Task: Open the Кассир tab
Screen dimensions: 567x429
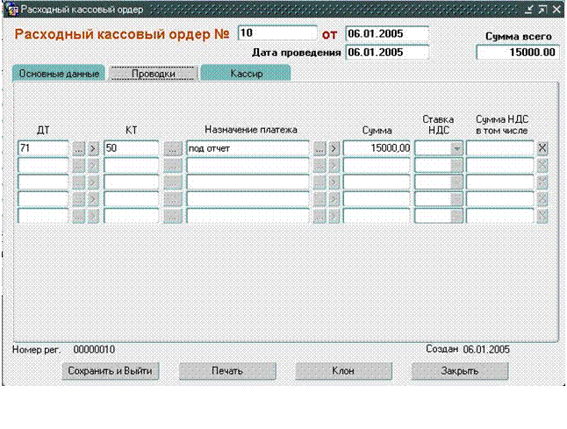Action: (246, 74)
